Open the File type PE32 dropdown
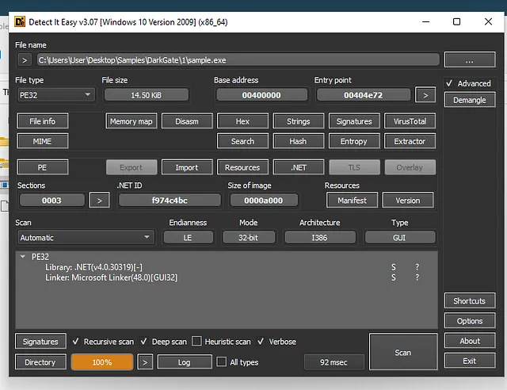The width and height of the screenshot is (507, 390). point(56,95)
